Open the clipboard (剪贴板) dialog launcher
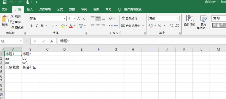Viewport: 226px width, 99px height. click(25, 33)
